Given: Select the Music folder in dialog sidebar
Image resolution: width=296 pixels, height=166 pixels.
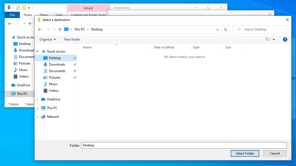Looking at the screenshot, I should click(53, 84).
